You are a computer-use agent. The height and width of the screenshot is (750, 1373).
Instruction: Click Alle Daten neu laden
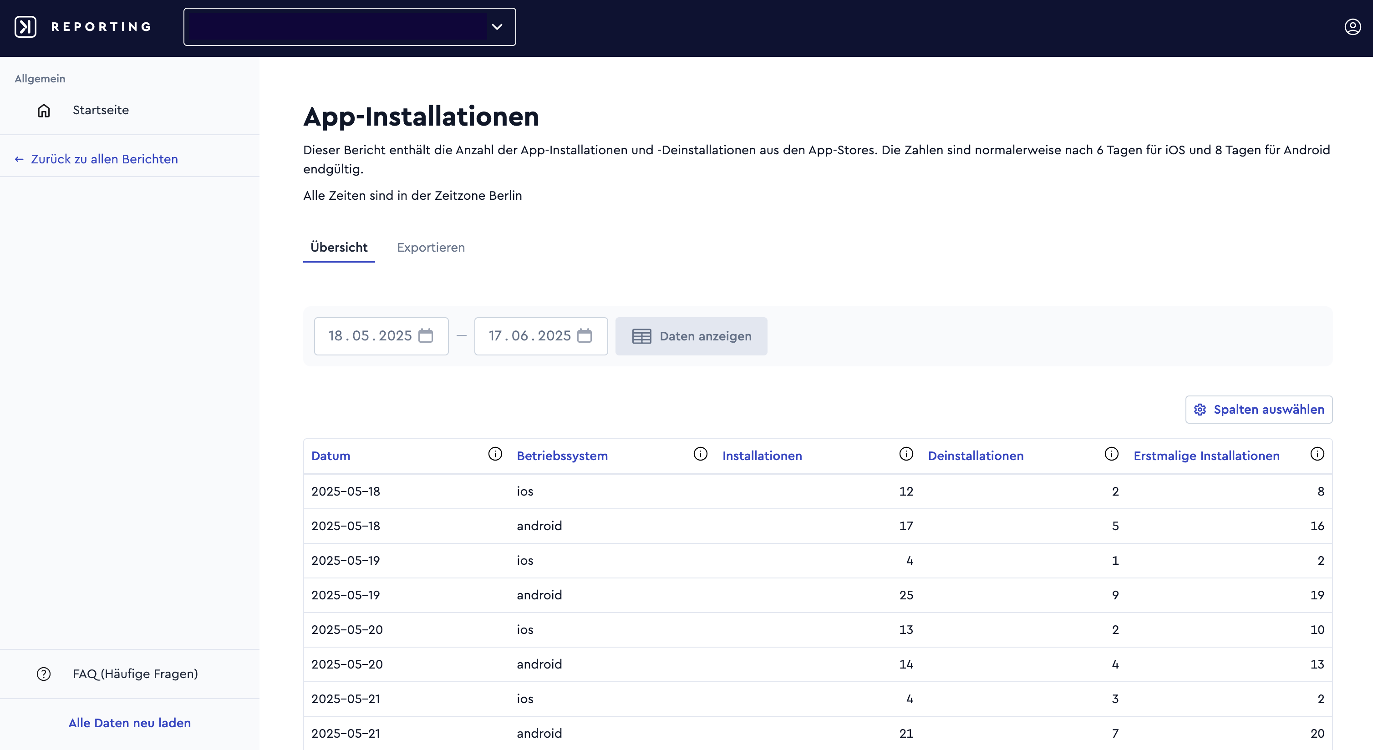pyautogui.click(x=130, y=723)
